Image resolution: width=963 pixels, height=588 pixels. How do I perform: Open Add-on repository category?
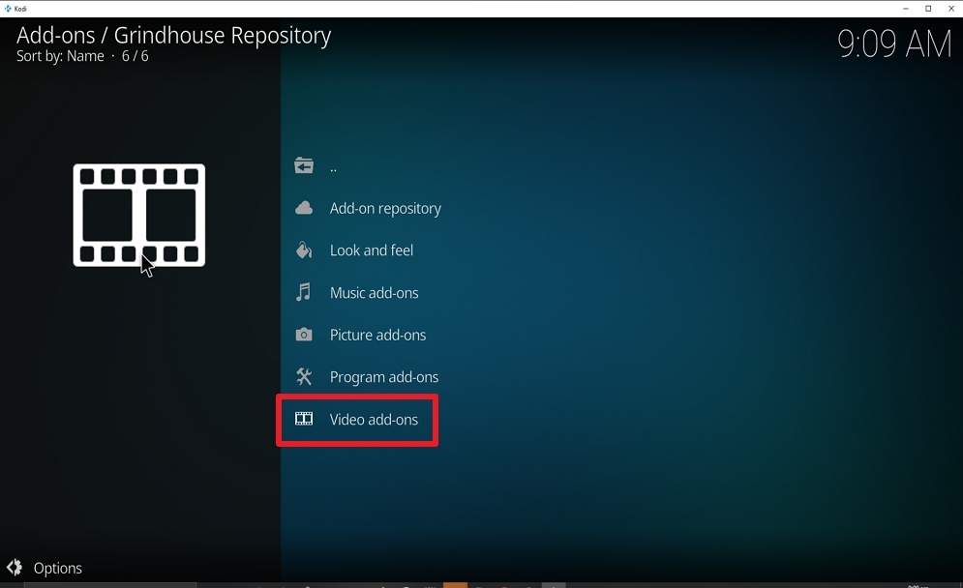[385, 209]
